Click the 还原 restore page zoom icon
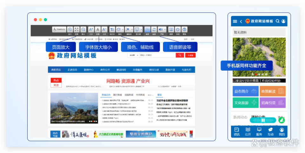 click(77, 29)
